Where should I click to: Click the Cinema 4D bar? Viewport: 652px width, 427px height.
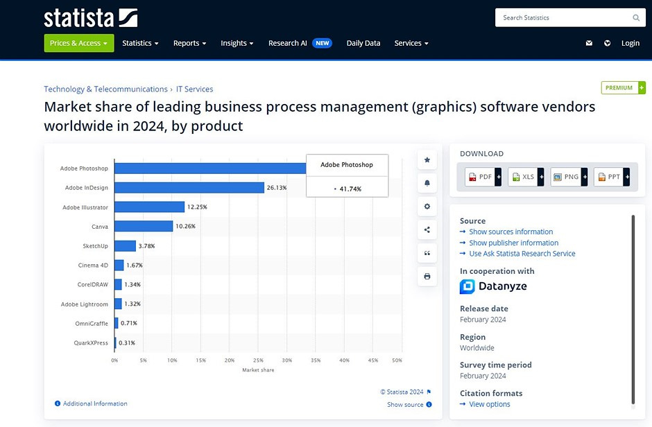(119, 265)
